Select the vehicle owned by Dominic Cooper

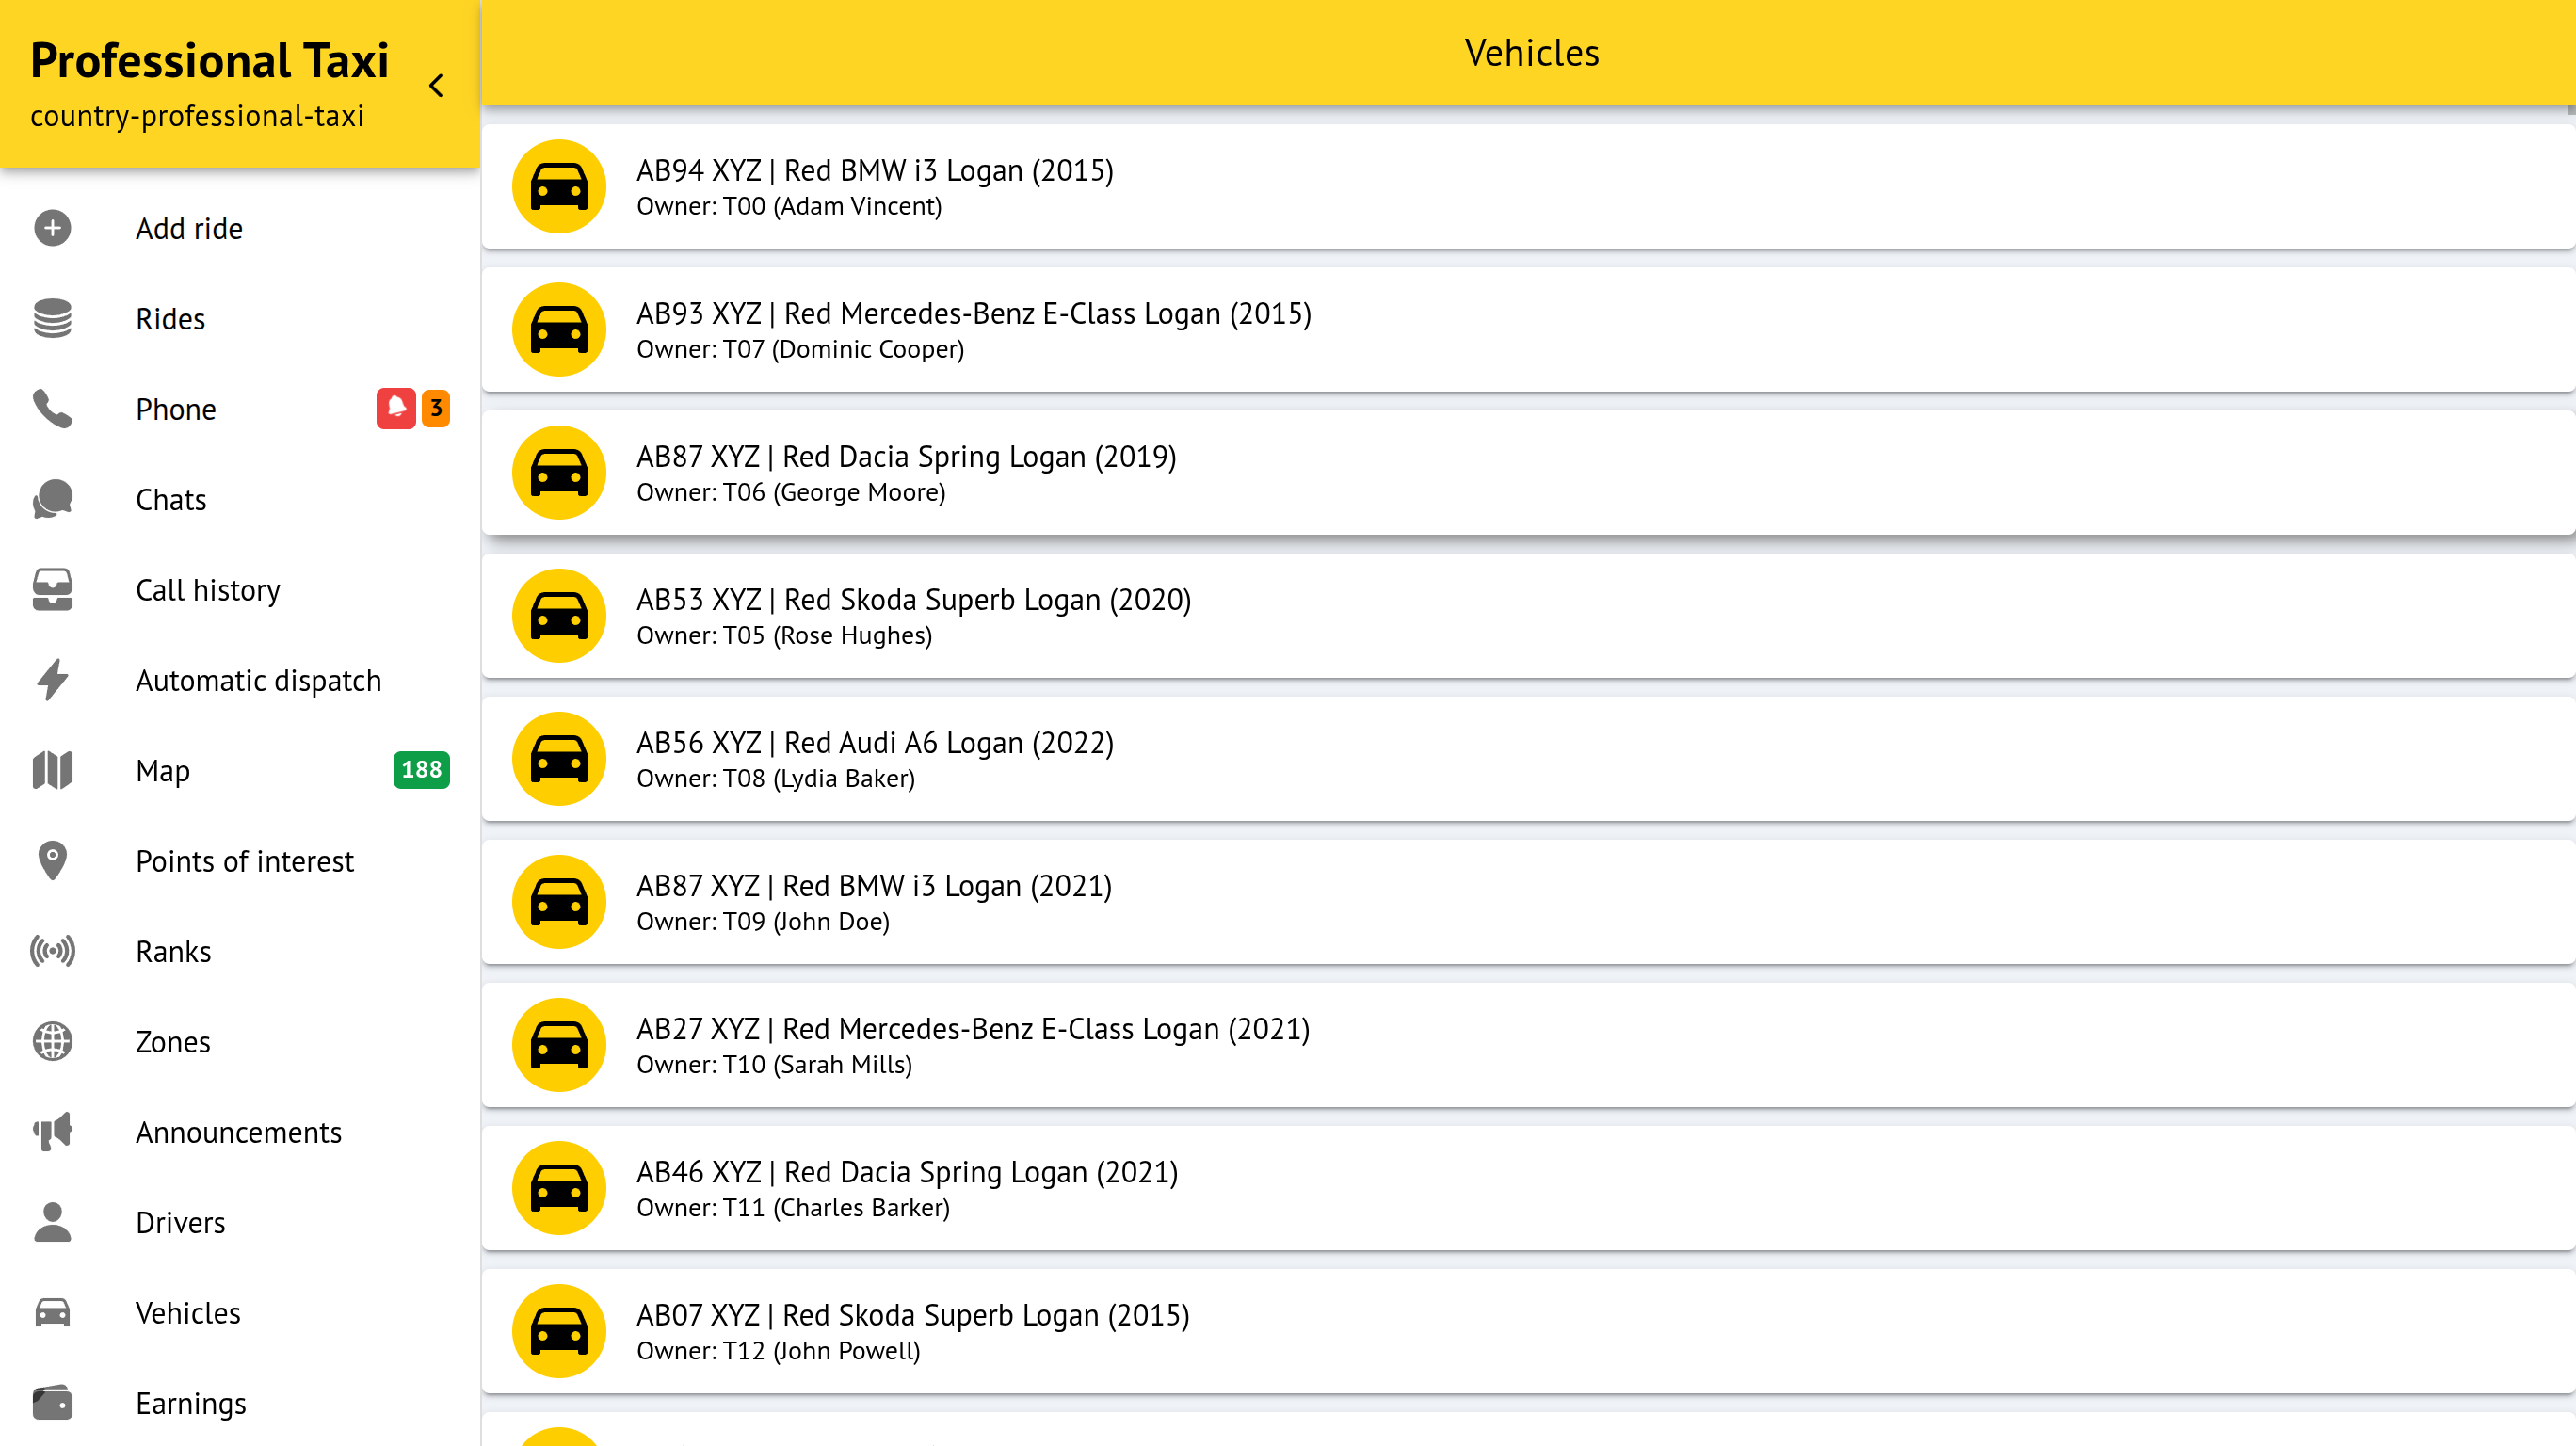tap(973, 329)
